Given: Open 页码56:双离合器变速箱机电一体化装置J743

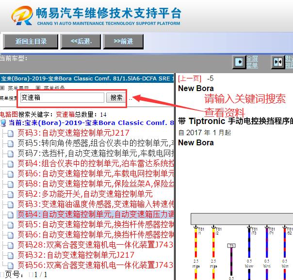Looking at the screenshot, I should [x=96, y=265].
